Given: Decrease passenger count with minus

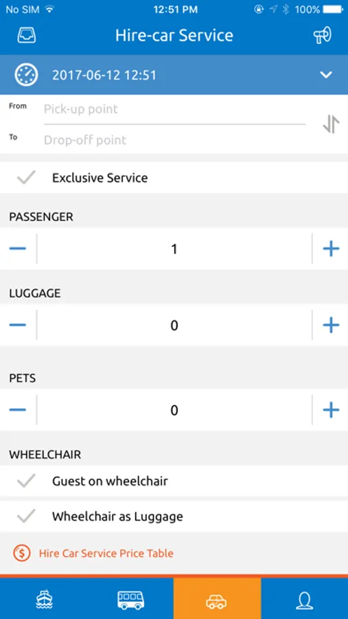Looking at the screenshot, I should coord(18,249).
